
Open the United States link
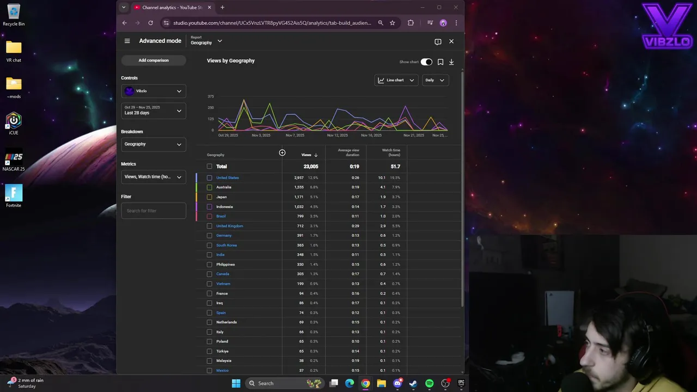click(x=228, y=177)
